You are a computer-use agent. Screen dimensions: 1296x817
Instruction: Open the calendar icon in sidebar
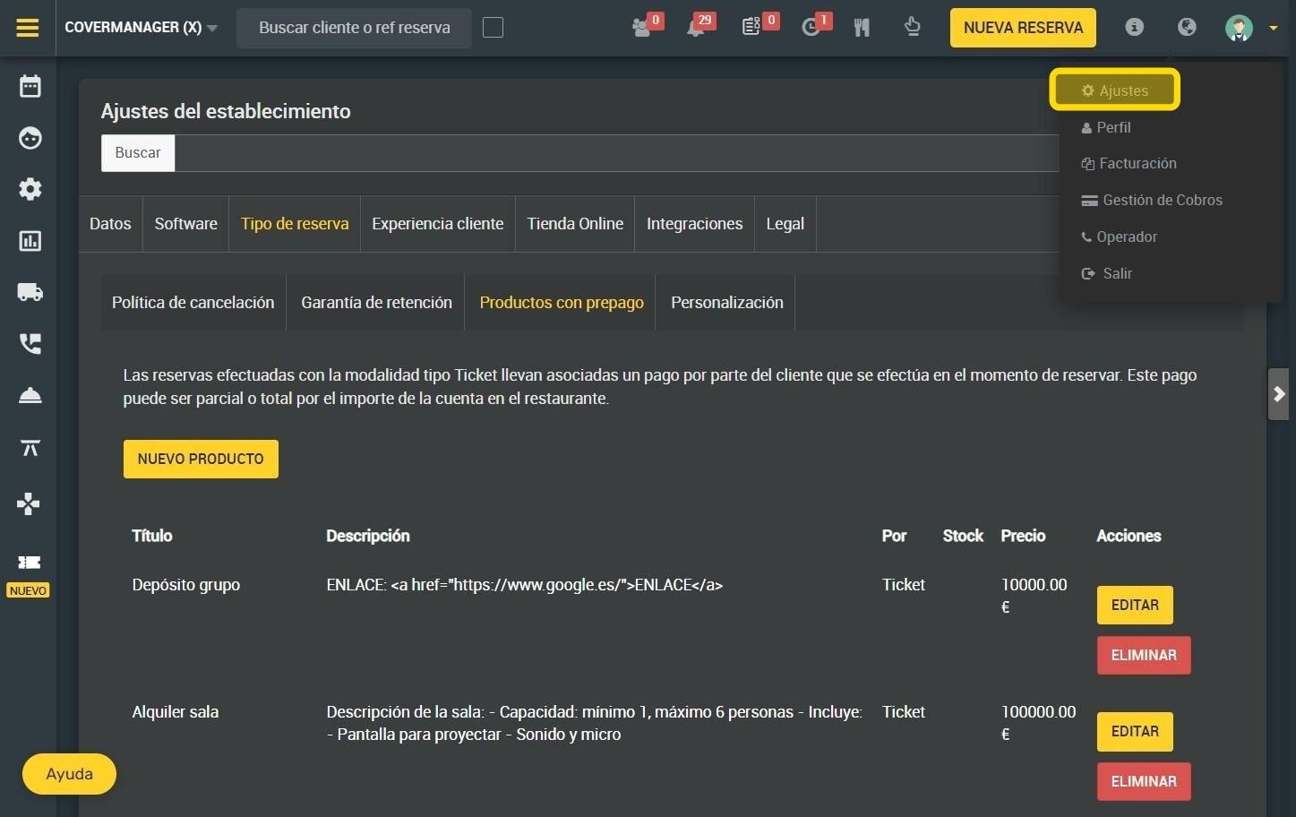30,86
